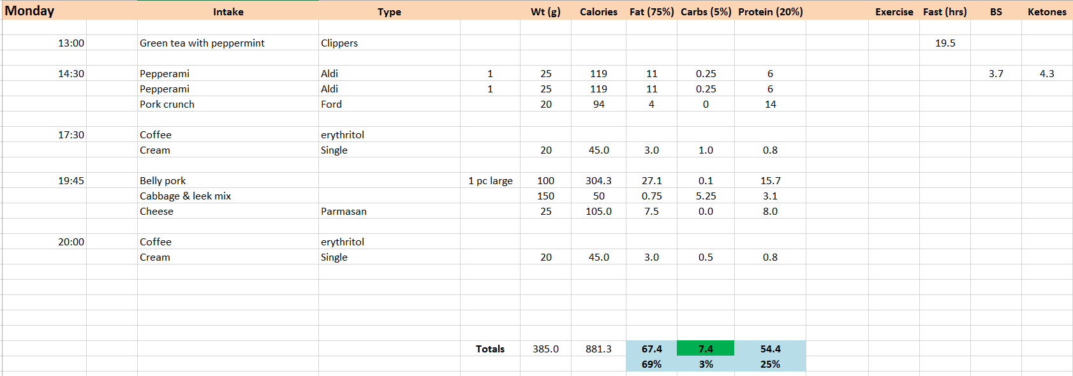Viewport: 1073px width, 376px height.
Task: Select the total protein 54.4 cell
Action: (770, 349)
